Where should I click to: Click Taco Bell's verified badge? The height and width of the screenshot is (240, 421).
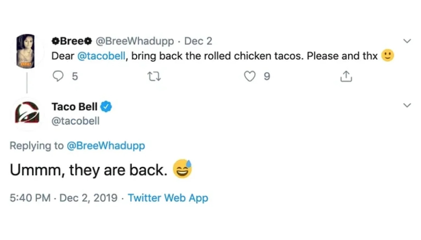106,107
